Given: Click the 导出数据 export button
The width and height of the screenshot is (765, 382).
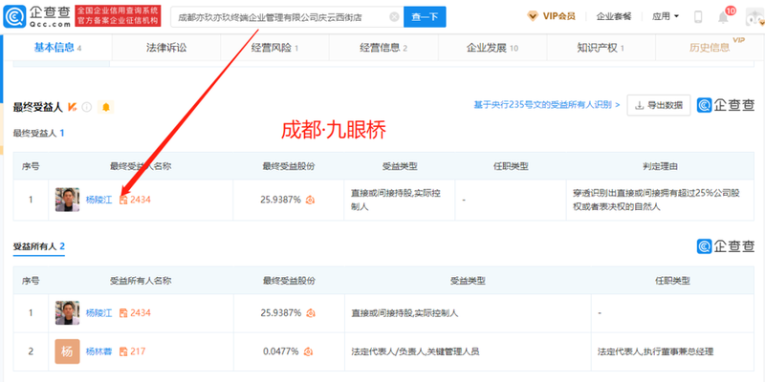Looking at the screenshot, I should (659, 105).
